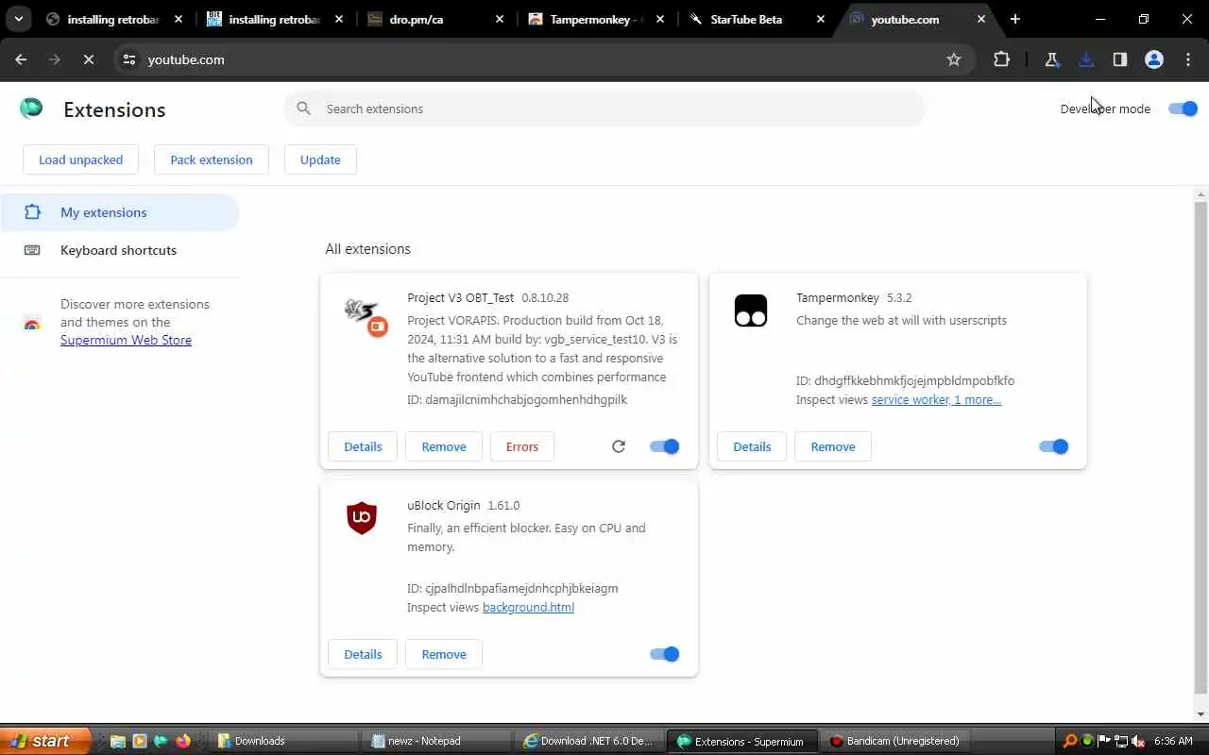View Errors for Project V3 OBT_Test
1209x755 pixels.
pyautogui.click(x=522, y=446)
